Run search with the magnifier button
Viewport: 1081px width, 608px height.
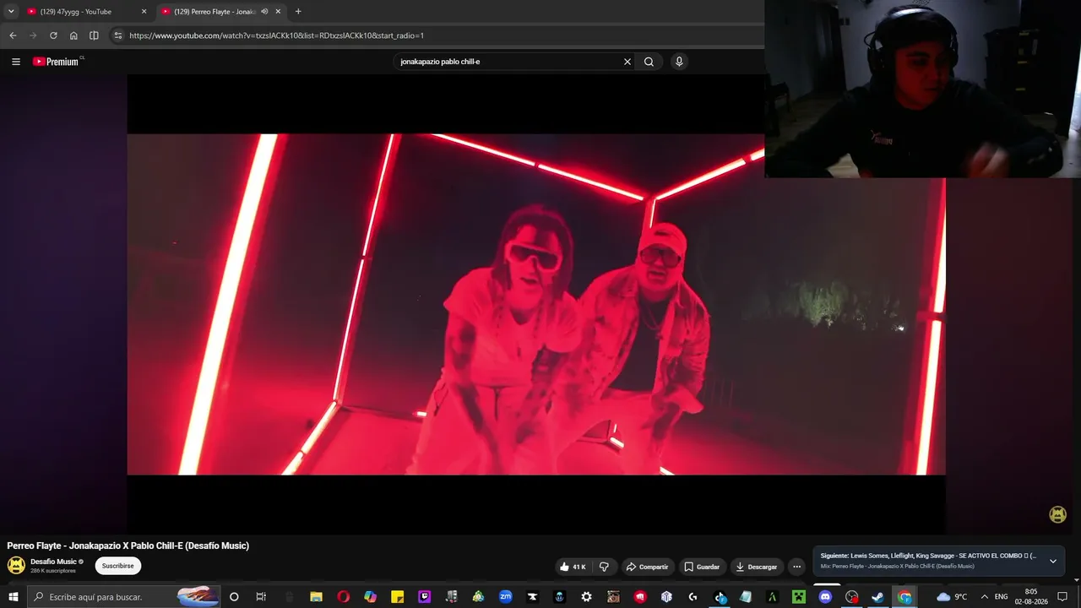pos(649,62)
